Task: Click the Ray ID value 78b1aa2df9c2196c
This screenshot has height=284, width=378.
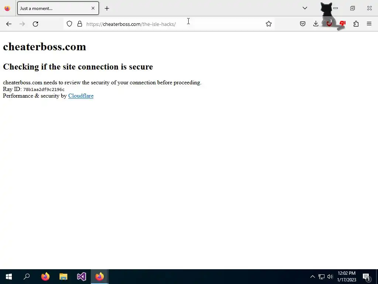Action: (44, 89)
